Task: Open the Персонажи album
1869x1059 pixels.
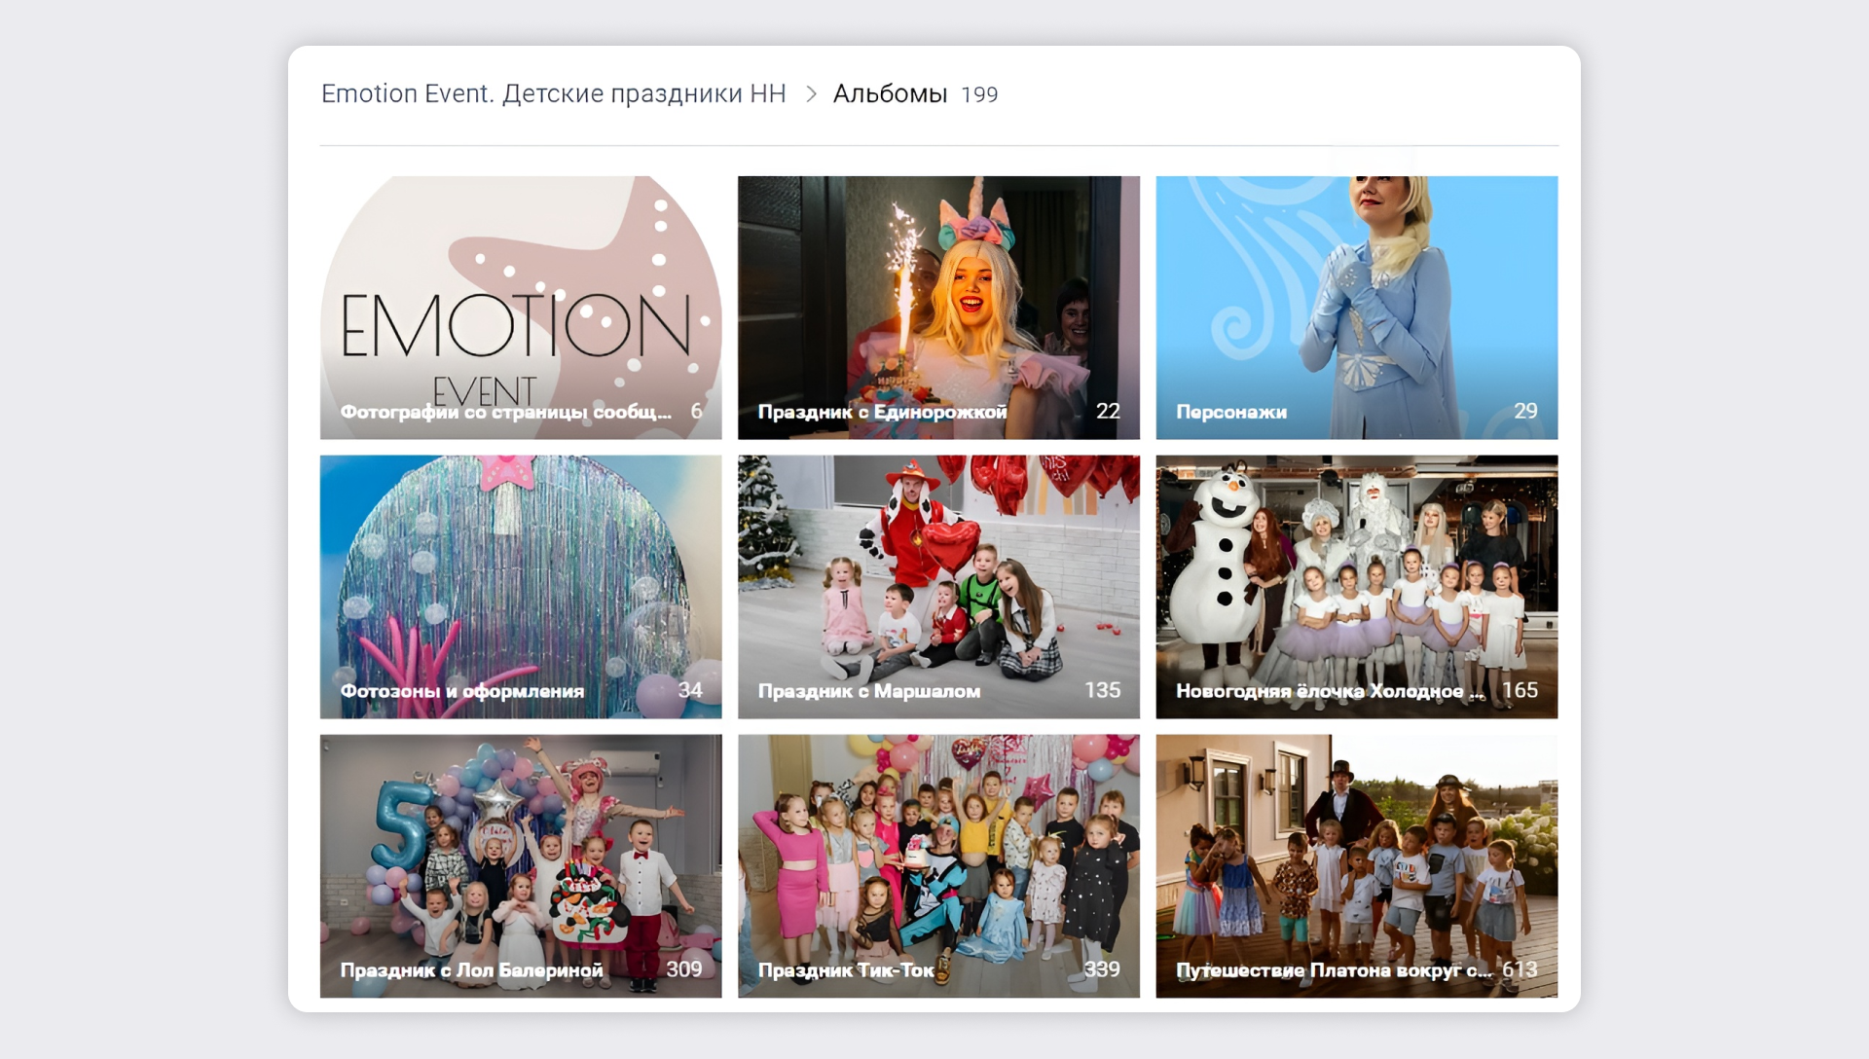Action: coord(1357,308)
